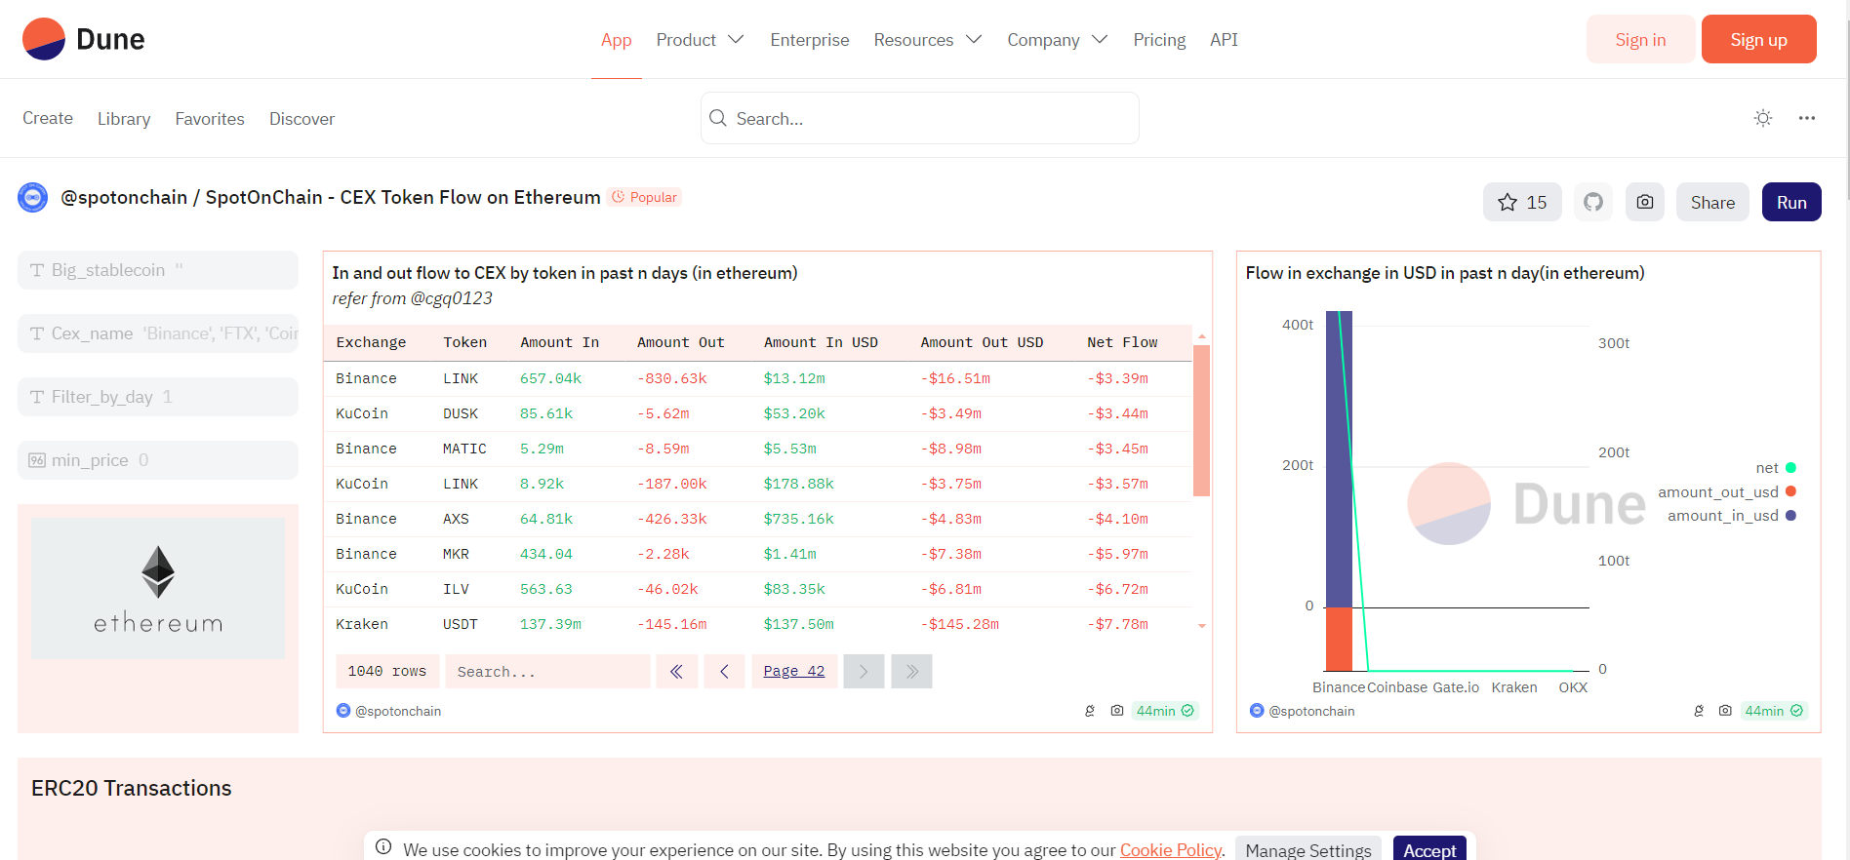Click the query link icon in chart panel footer
Image resolution: width=1850 pixels, height=860 pixels.
(1699, 711)
